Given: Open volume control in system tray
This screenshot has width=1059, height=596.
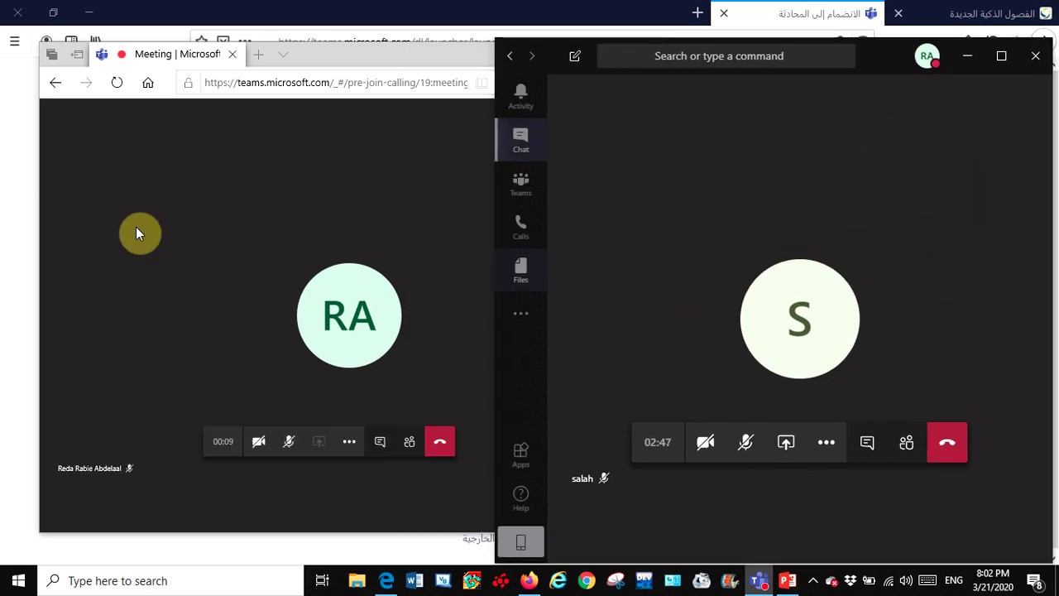Looking at the screenshot, I should (907, 581).
